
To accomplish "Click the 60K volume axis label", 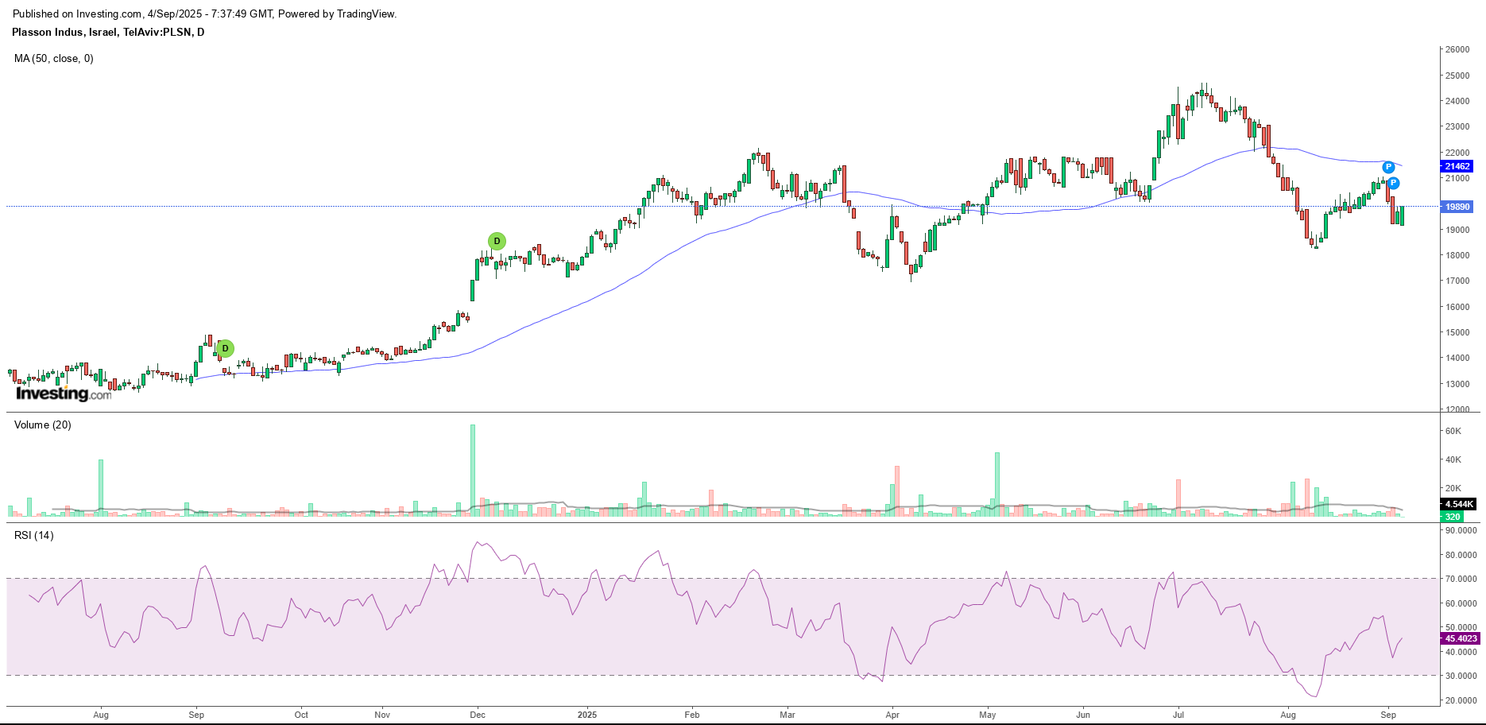I will coord(1453,431).
